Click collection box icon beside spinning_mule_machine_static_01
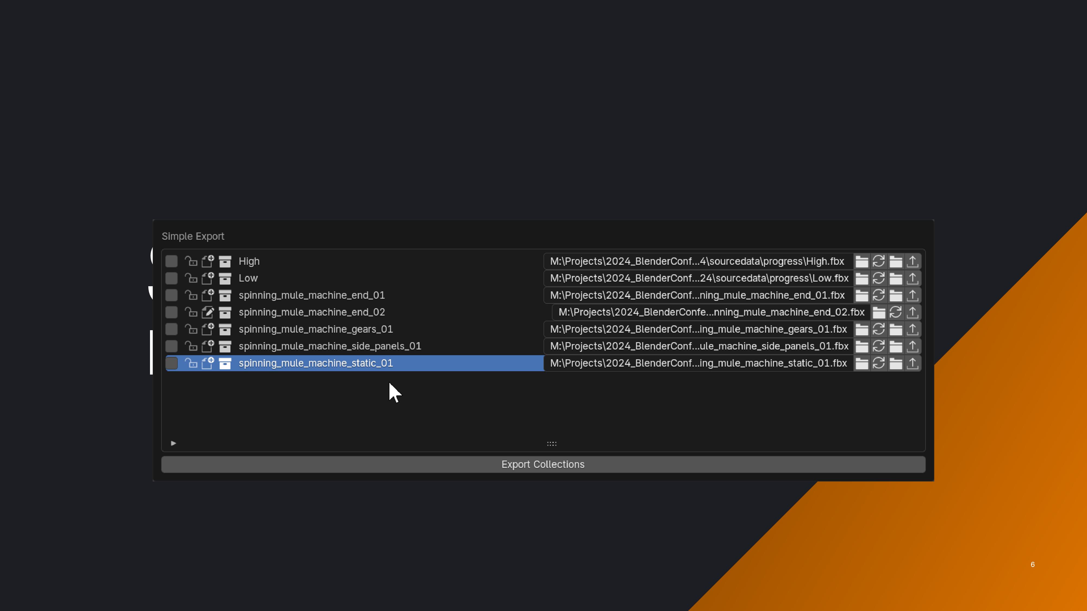Screen dimensions: 1087x611 [225, 363]
